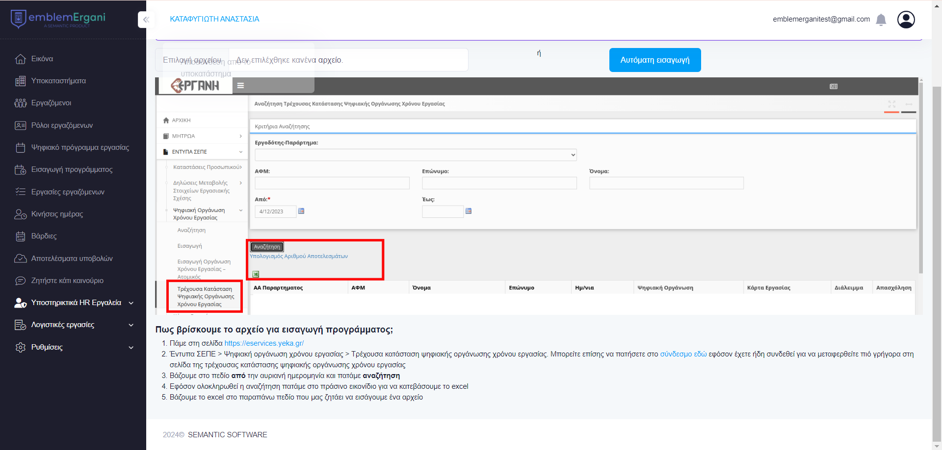942x450 pixels.
Task: Go to Εισαγωγή προγράμματος in sidebar
Action: (72, 169)
